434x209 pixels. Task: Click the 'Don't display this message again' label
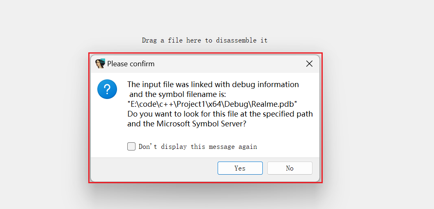point(198,147)
